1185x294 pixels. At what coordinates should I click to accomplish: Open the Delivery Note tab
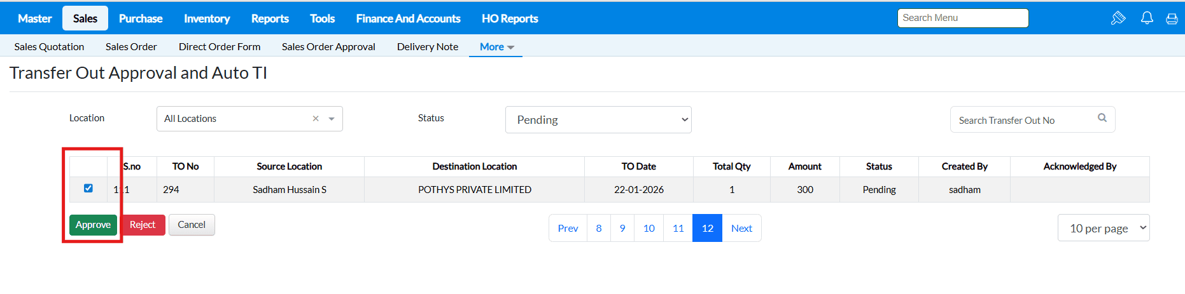coord(428,47)
